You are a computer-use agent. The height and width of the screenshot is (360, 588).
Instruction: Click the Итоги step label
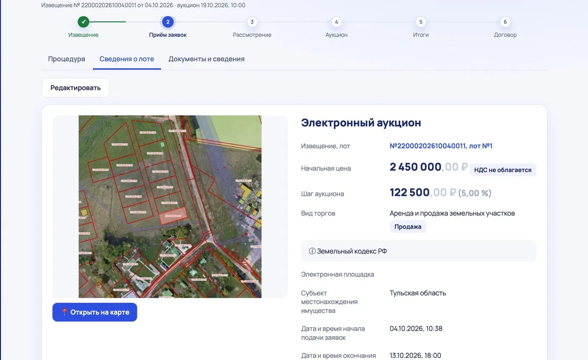click(420, 35)
